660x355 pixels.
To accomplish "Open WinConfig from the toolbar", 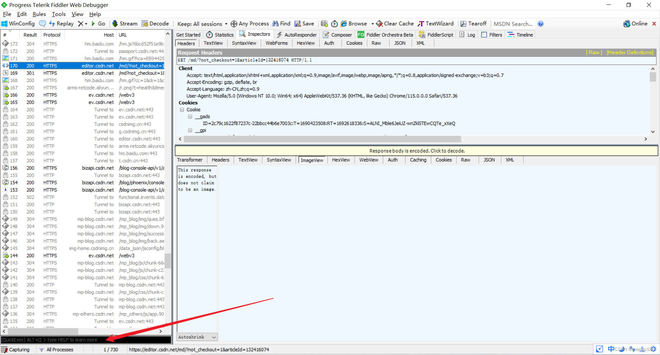I will 18,24.
